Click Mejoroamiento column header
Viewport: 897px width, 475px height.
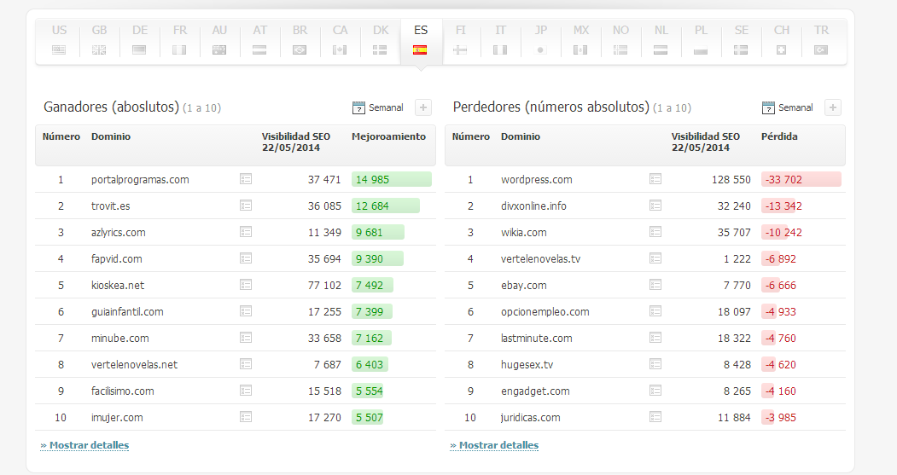[x=388, y=136]
